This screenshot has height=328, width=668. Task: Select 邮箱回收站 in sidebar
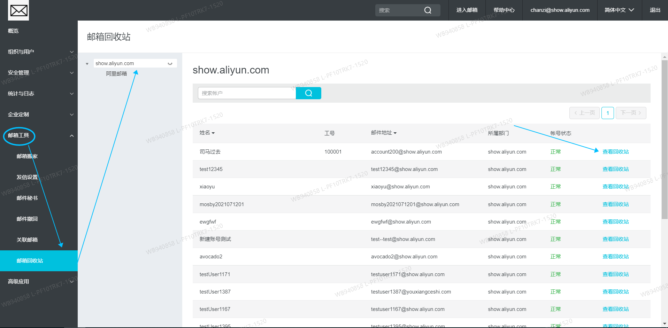(39, 261)
